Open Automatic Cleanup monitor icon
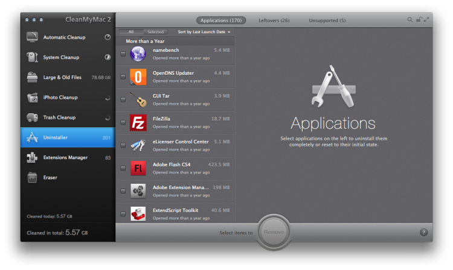Screen dimensions: 453x270 point(32,37)
